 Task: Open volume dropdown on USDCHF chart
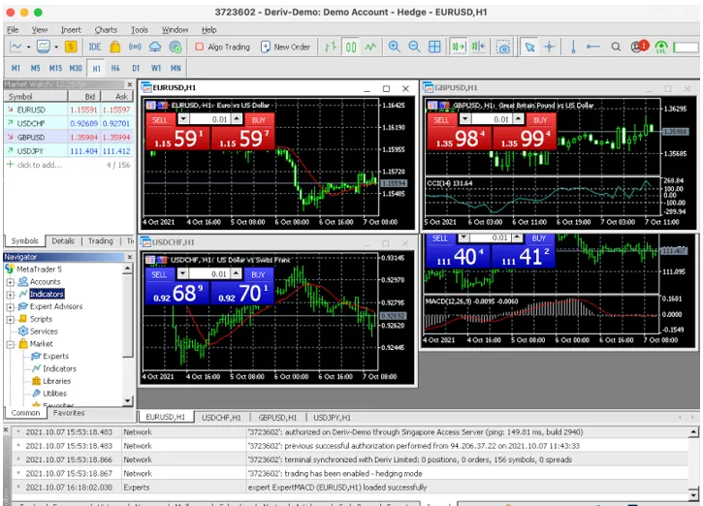pos(182,273)
